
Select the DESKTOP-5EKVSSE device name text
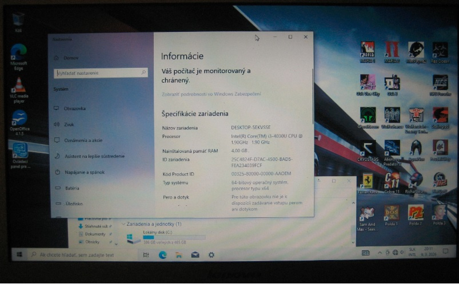[250, 127]
